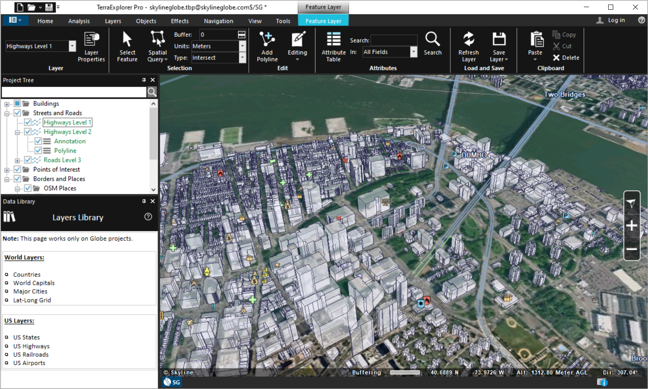The image size is (648, 389).
Task: Click the US Highways layer link
Action: pos(31,346)
